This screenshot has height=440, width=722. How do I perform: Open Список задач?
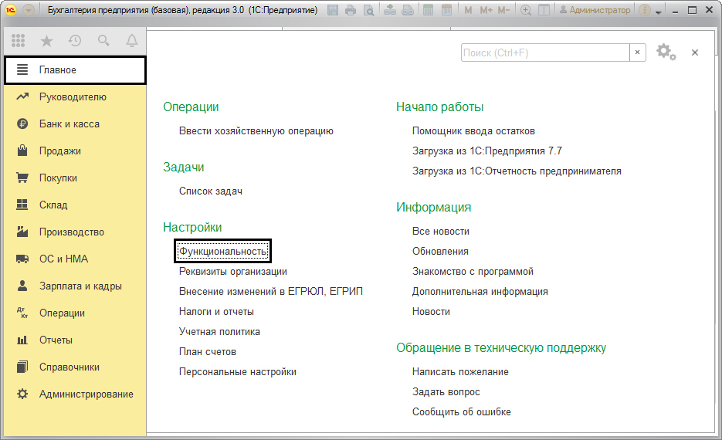[x=211, y=191]
